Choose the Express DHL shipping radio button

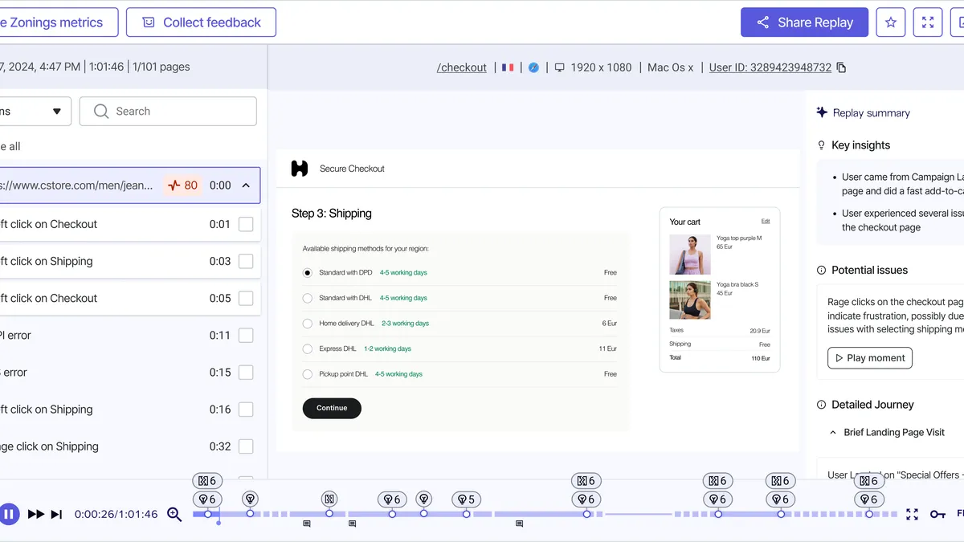pos(308,348)
